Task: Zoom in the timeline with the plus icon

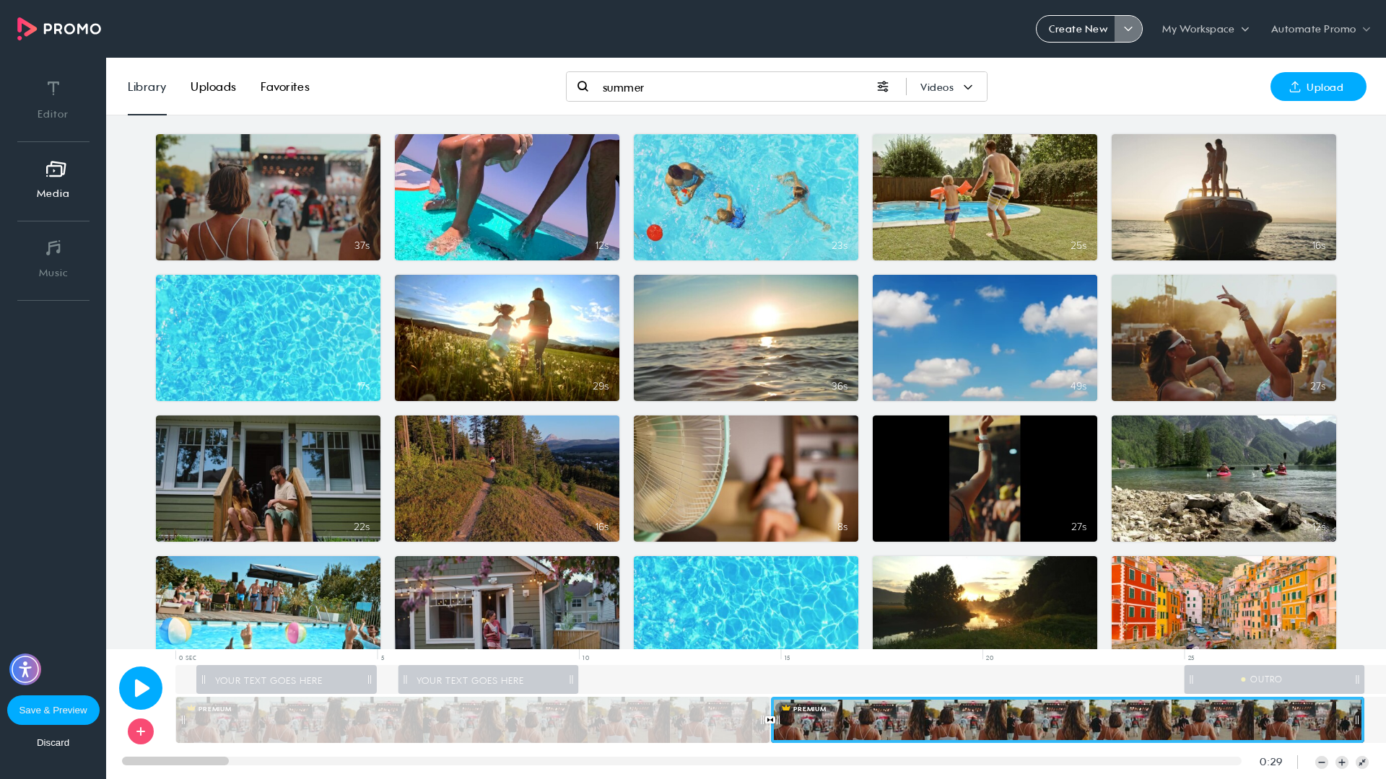Action: click(1342, 762)
